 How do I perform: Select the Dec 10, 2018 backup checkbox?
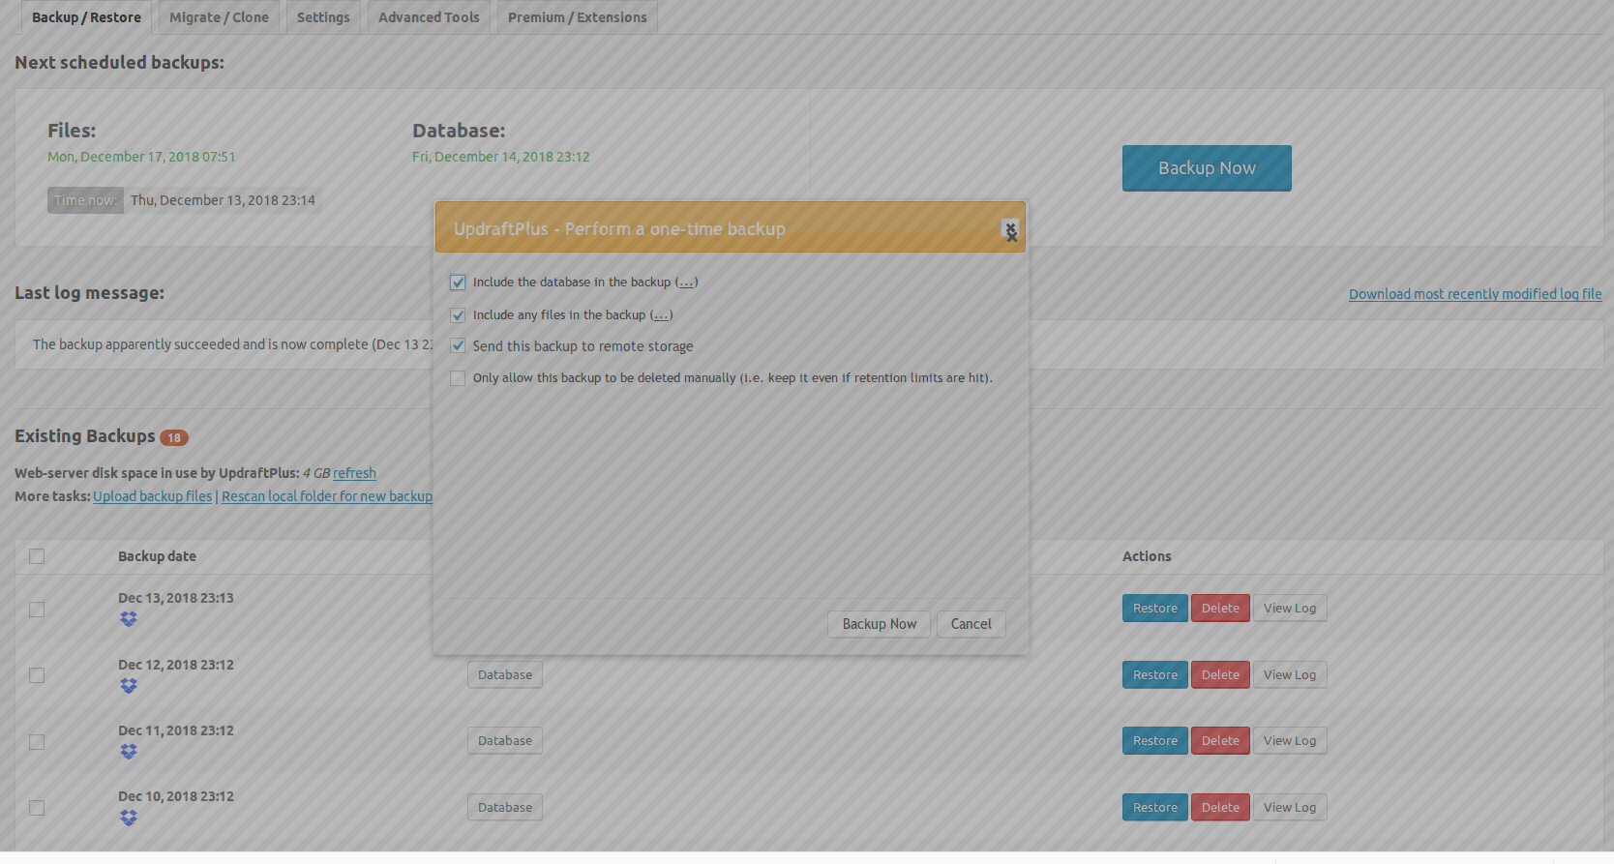pyautogui.click(x=37, y=808)
